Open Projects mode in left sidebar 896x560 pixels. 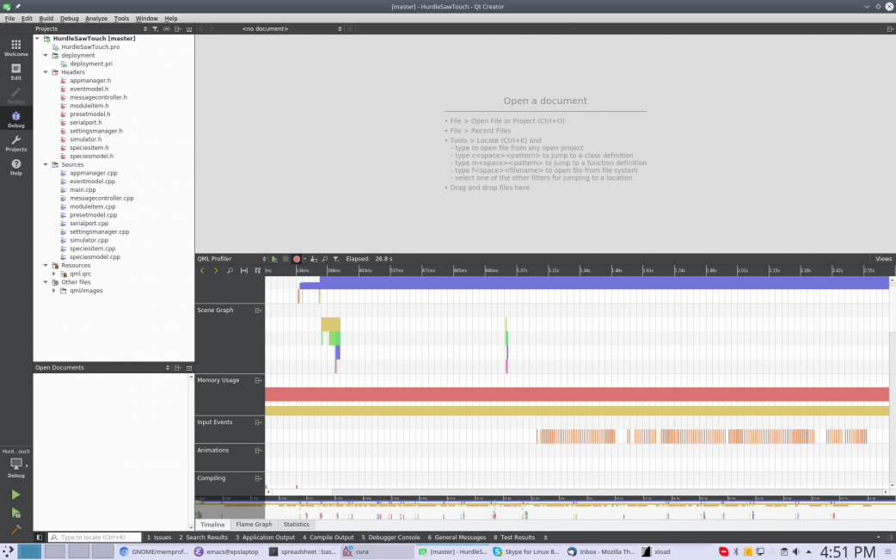pyautogui.click(x=15, y=143)
